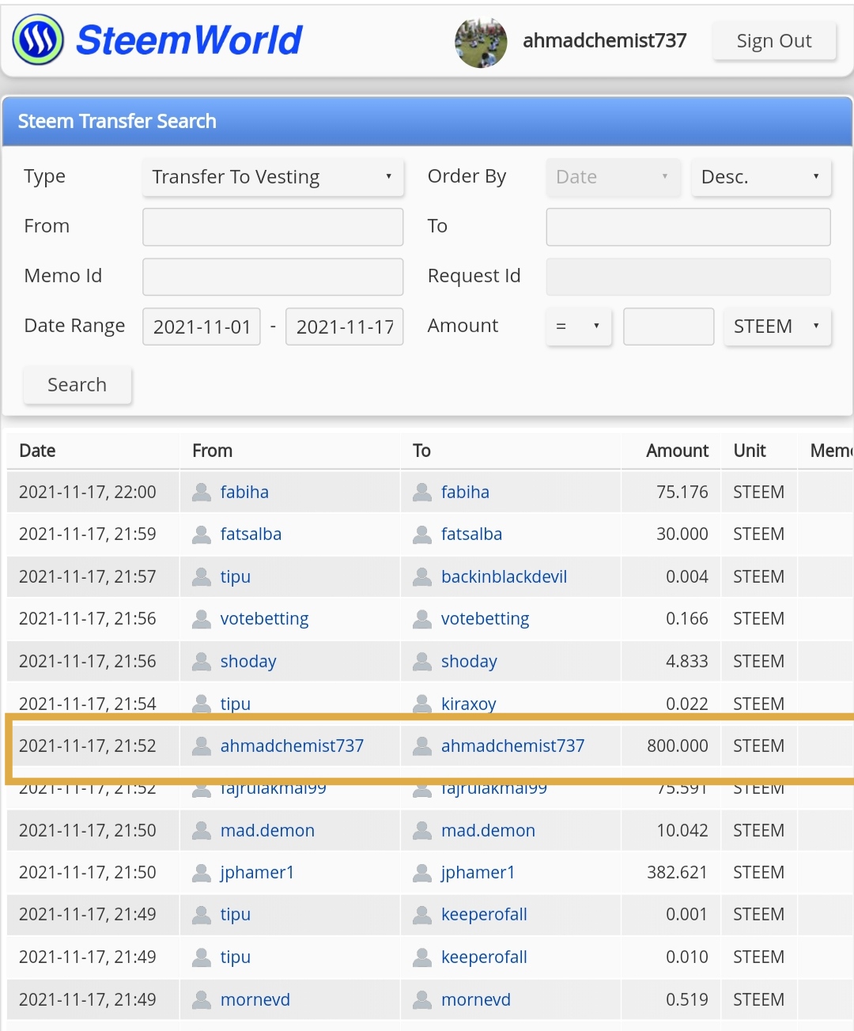Focus the To input field
Image resolution: width=854 pixels, height=1031 pixels.
coord(688,227)
